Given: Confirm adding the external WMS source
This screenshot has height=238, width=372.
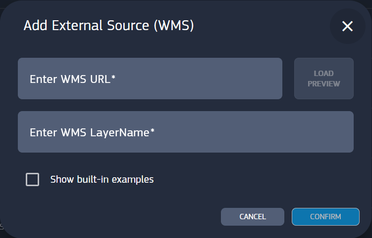Looking at the screenshot, I should click(325, 217).
